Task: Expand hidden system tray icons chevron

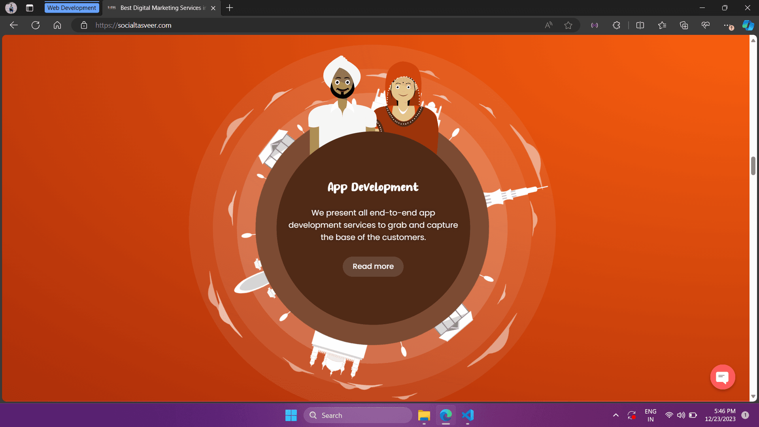Action: click(x=616, y=415)
